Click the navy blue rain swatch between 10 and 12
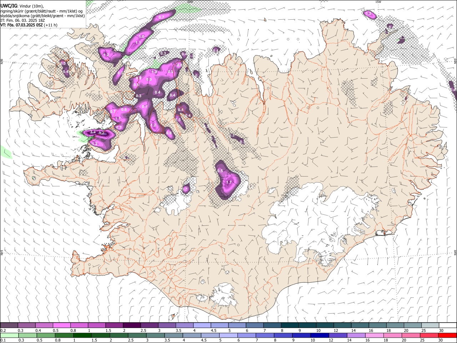457x343 pixels. click(x=319, y=335)
